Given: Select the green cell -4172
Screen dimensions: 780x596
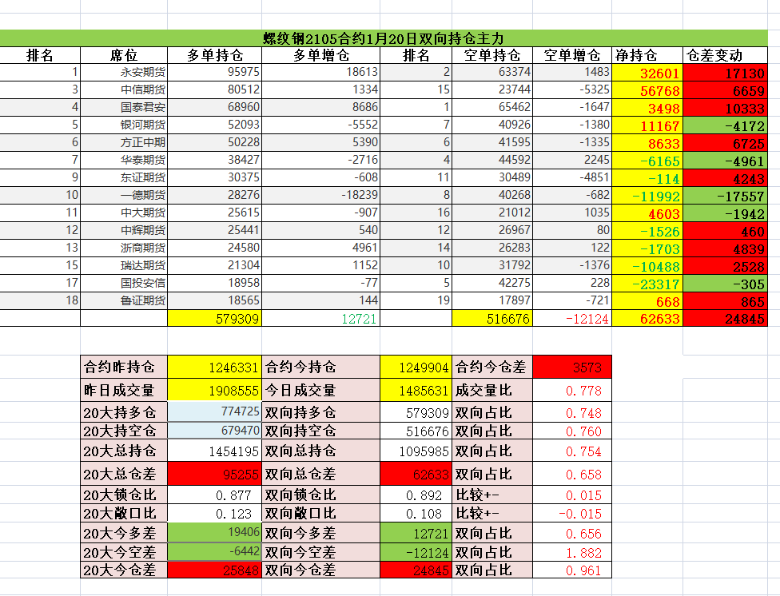Looking at the screenshot, I should click(x=726, y=125).
